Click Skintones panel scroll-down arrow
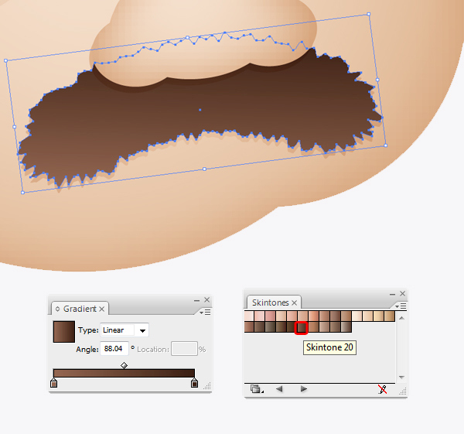This screenshot has width=464, height=434. 401,378
